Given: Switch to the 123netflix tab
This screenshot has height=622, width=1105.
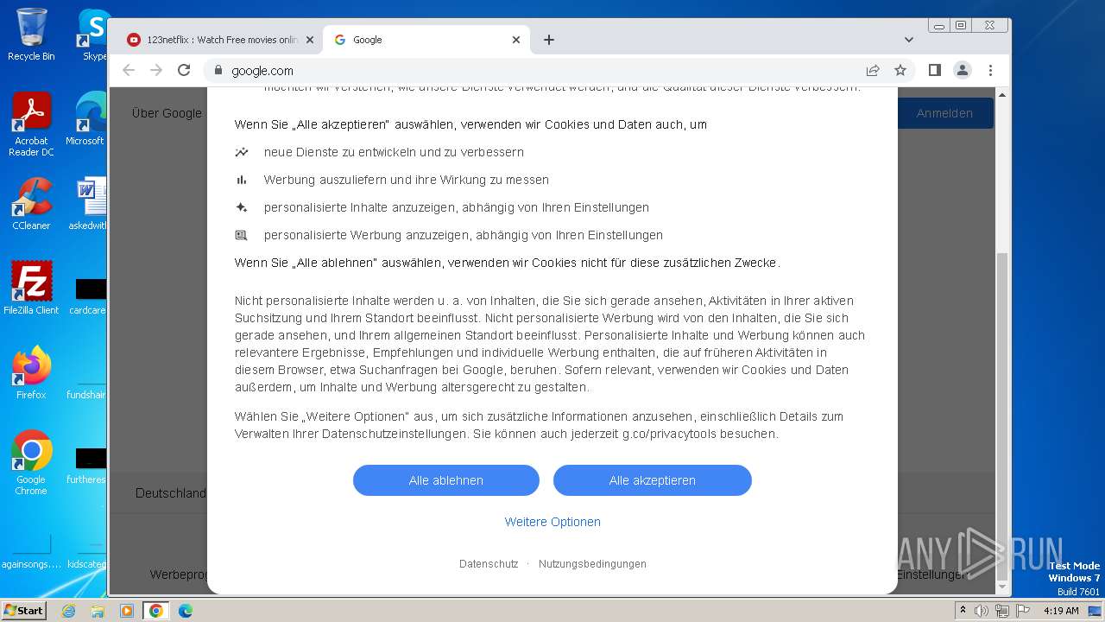Looking at the screenshot, I should click(x=213, y=40).
